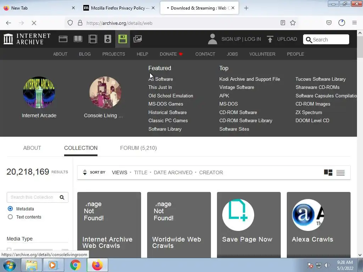Click BLOG in navigation bar
This screenshot has height=272, width=363.
click(85, 54)
